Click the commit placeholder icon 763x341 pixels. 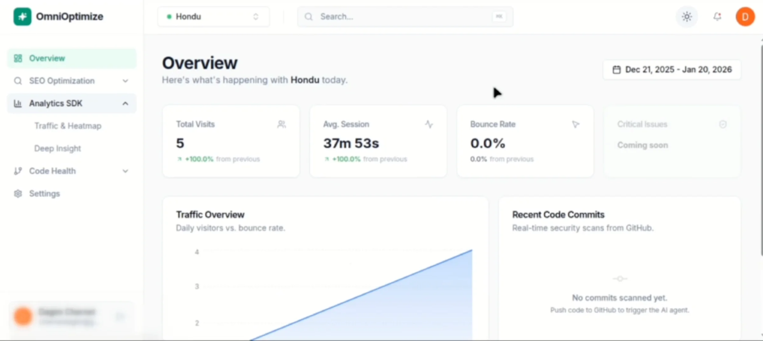pos(620,279)
